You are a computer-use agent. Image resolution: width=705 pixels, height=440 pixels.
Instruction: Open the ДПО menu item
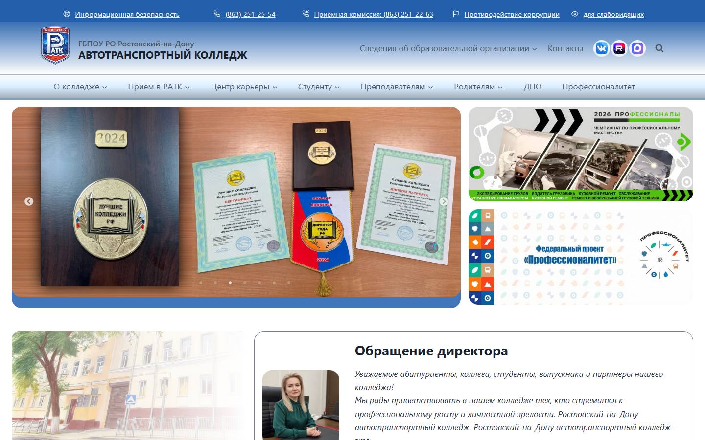pos(533,87)
